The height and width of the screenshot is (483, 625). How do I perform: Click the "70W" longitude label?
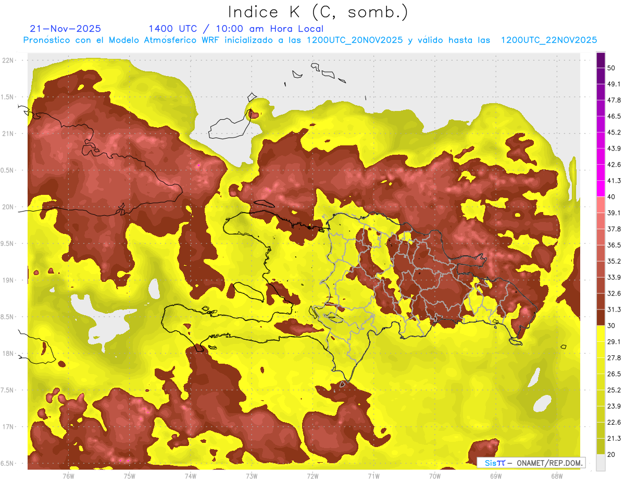click(435, 476)
